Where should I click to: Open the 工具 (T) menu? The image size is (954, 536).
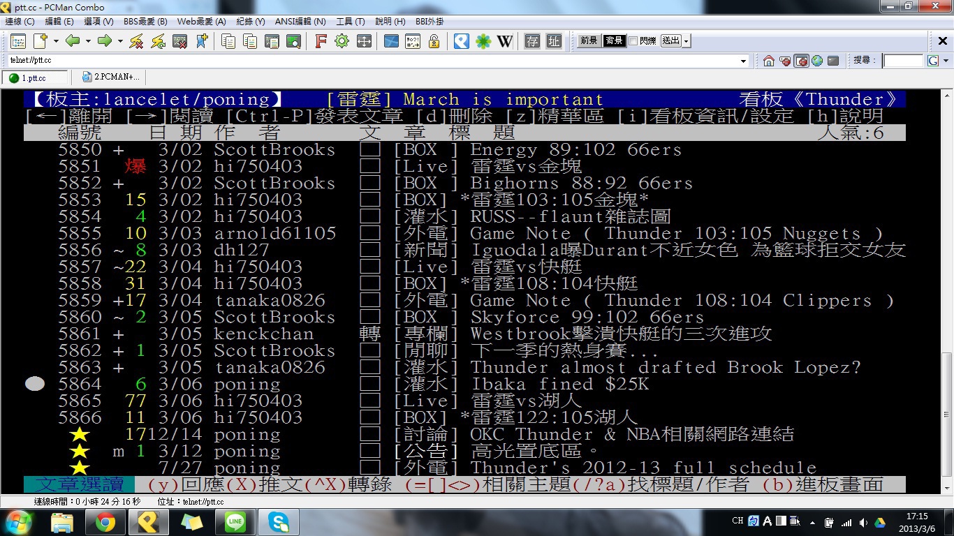(x=351, y=22)
